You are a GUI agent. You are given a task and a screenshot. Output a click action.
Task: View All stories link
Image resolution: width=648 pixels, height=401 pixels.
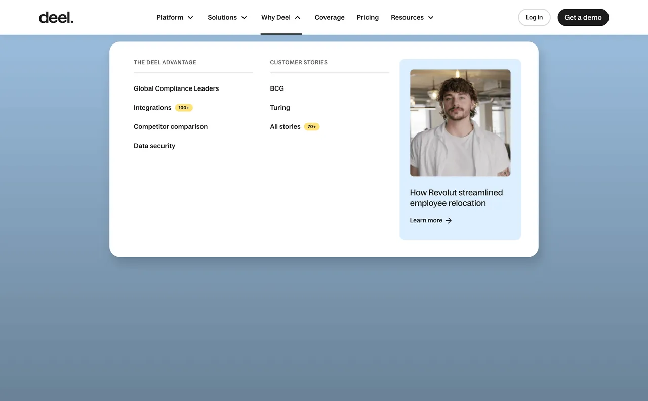click(285, 127)
